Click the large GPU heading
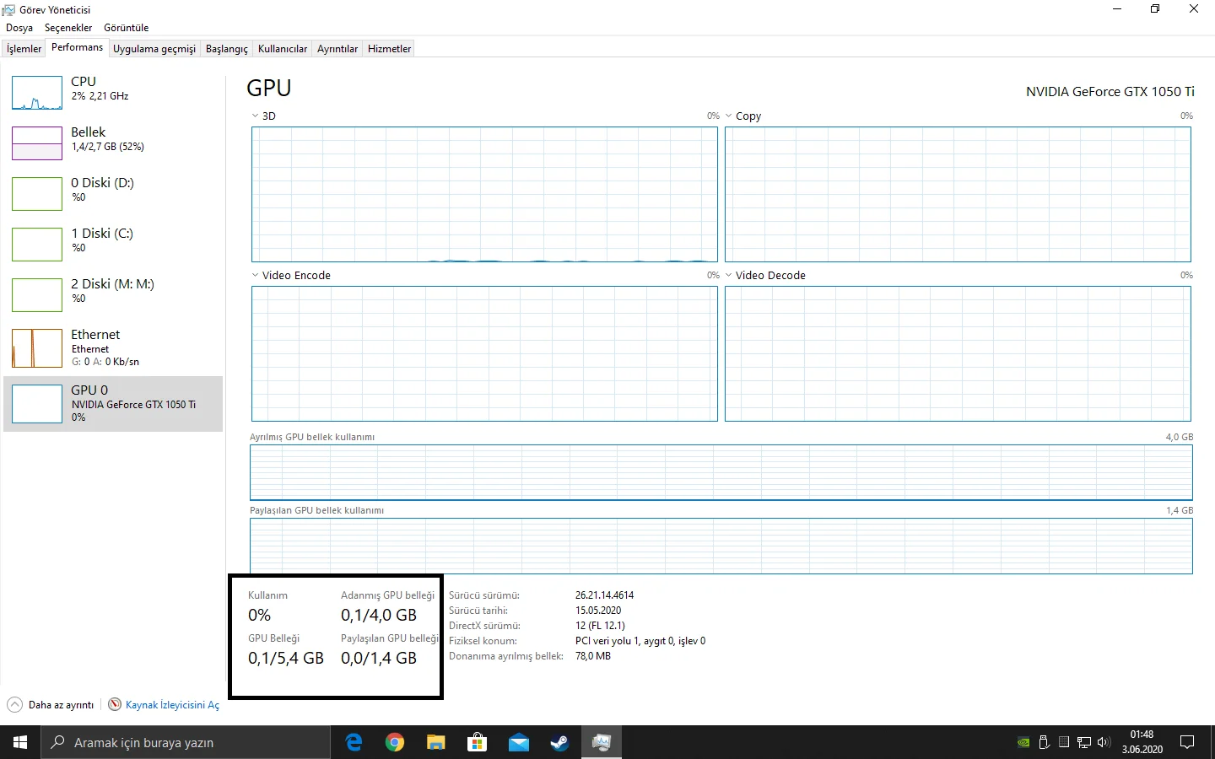The height and width of the screenshot is (759, 1215). 269,89
